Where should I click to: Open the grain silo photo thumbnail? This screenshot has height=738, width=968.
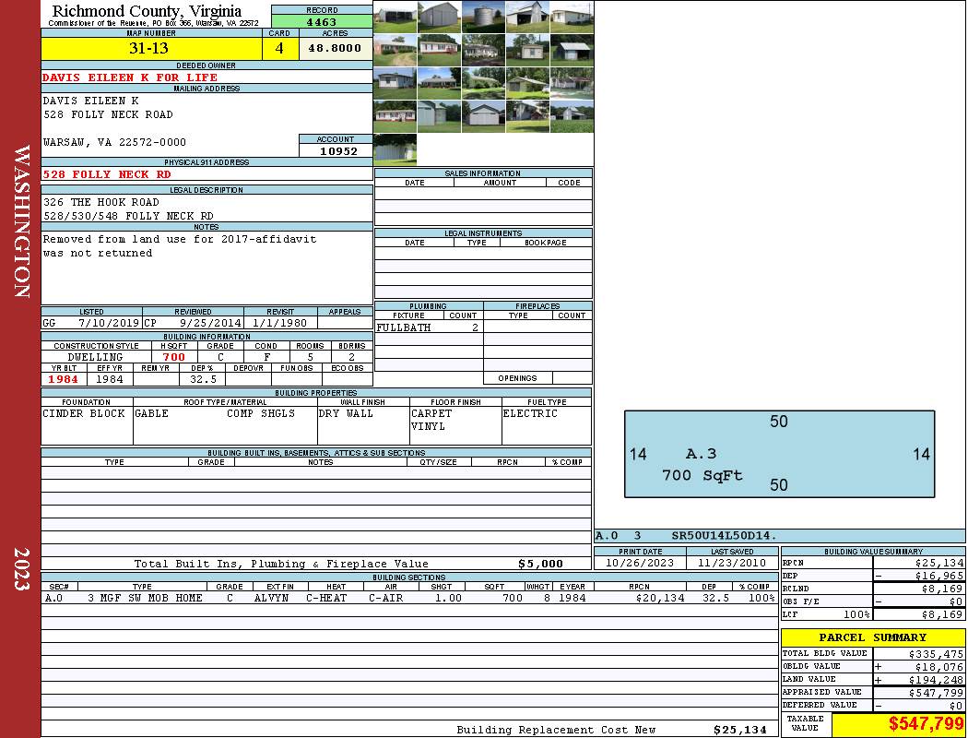coord(483,17)
